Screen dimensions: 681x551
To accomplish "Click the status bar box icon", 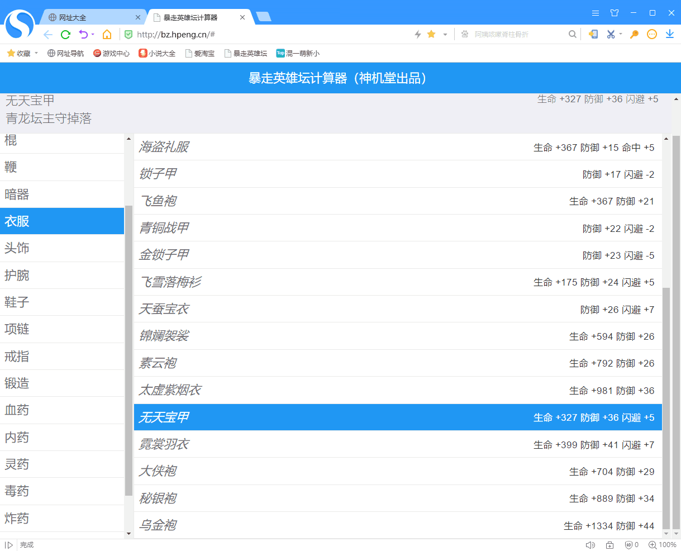I will pyautogui.click(x=609, y=545).
